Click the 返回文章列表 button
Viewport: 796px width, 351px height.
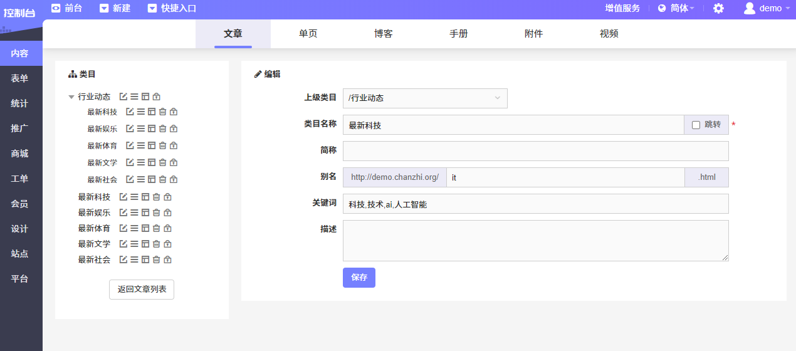click(x=142, y=290)
